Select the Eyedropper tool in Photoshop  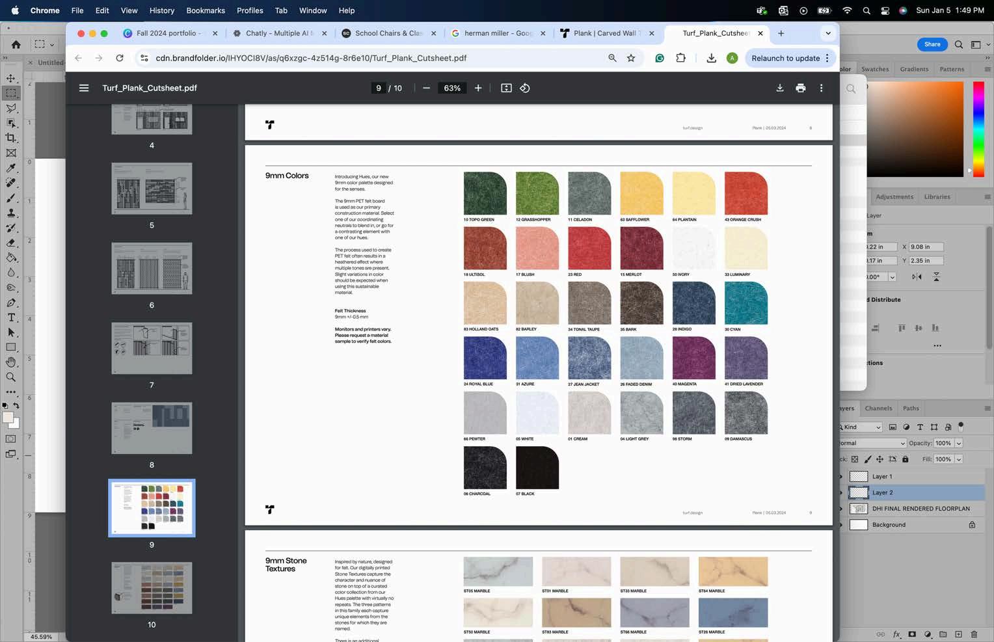point(11,168)
